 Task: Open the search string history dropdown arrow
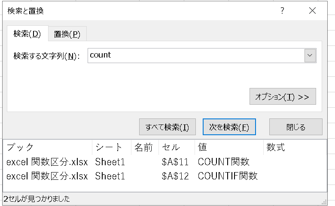click(310, 55)
